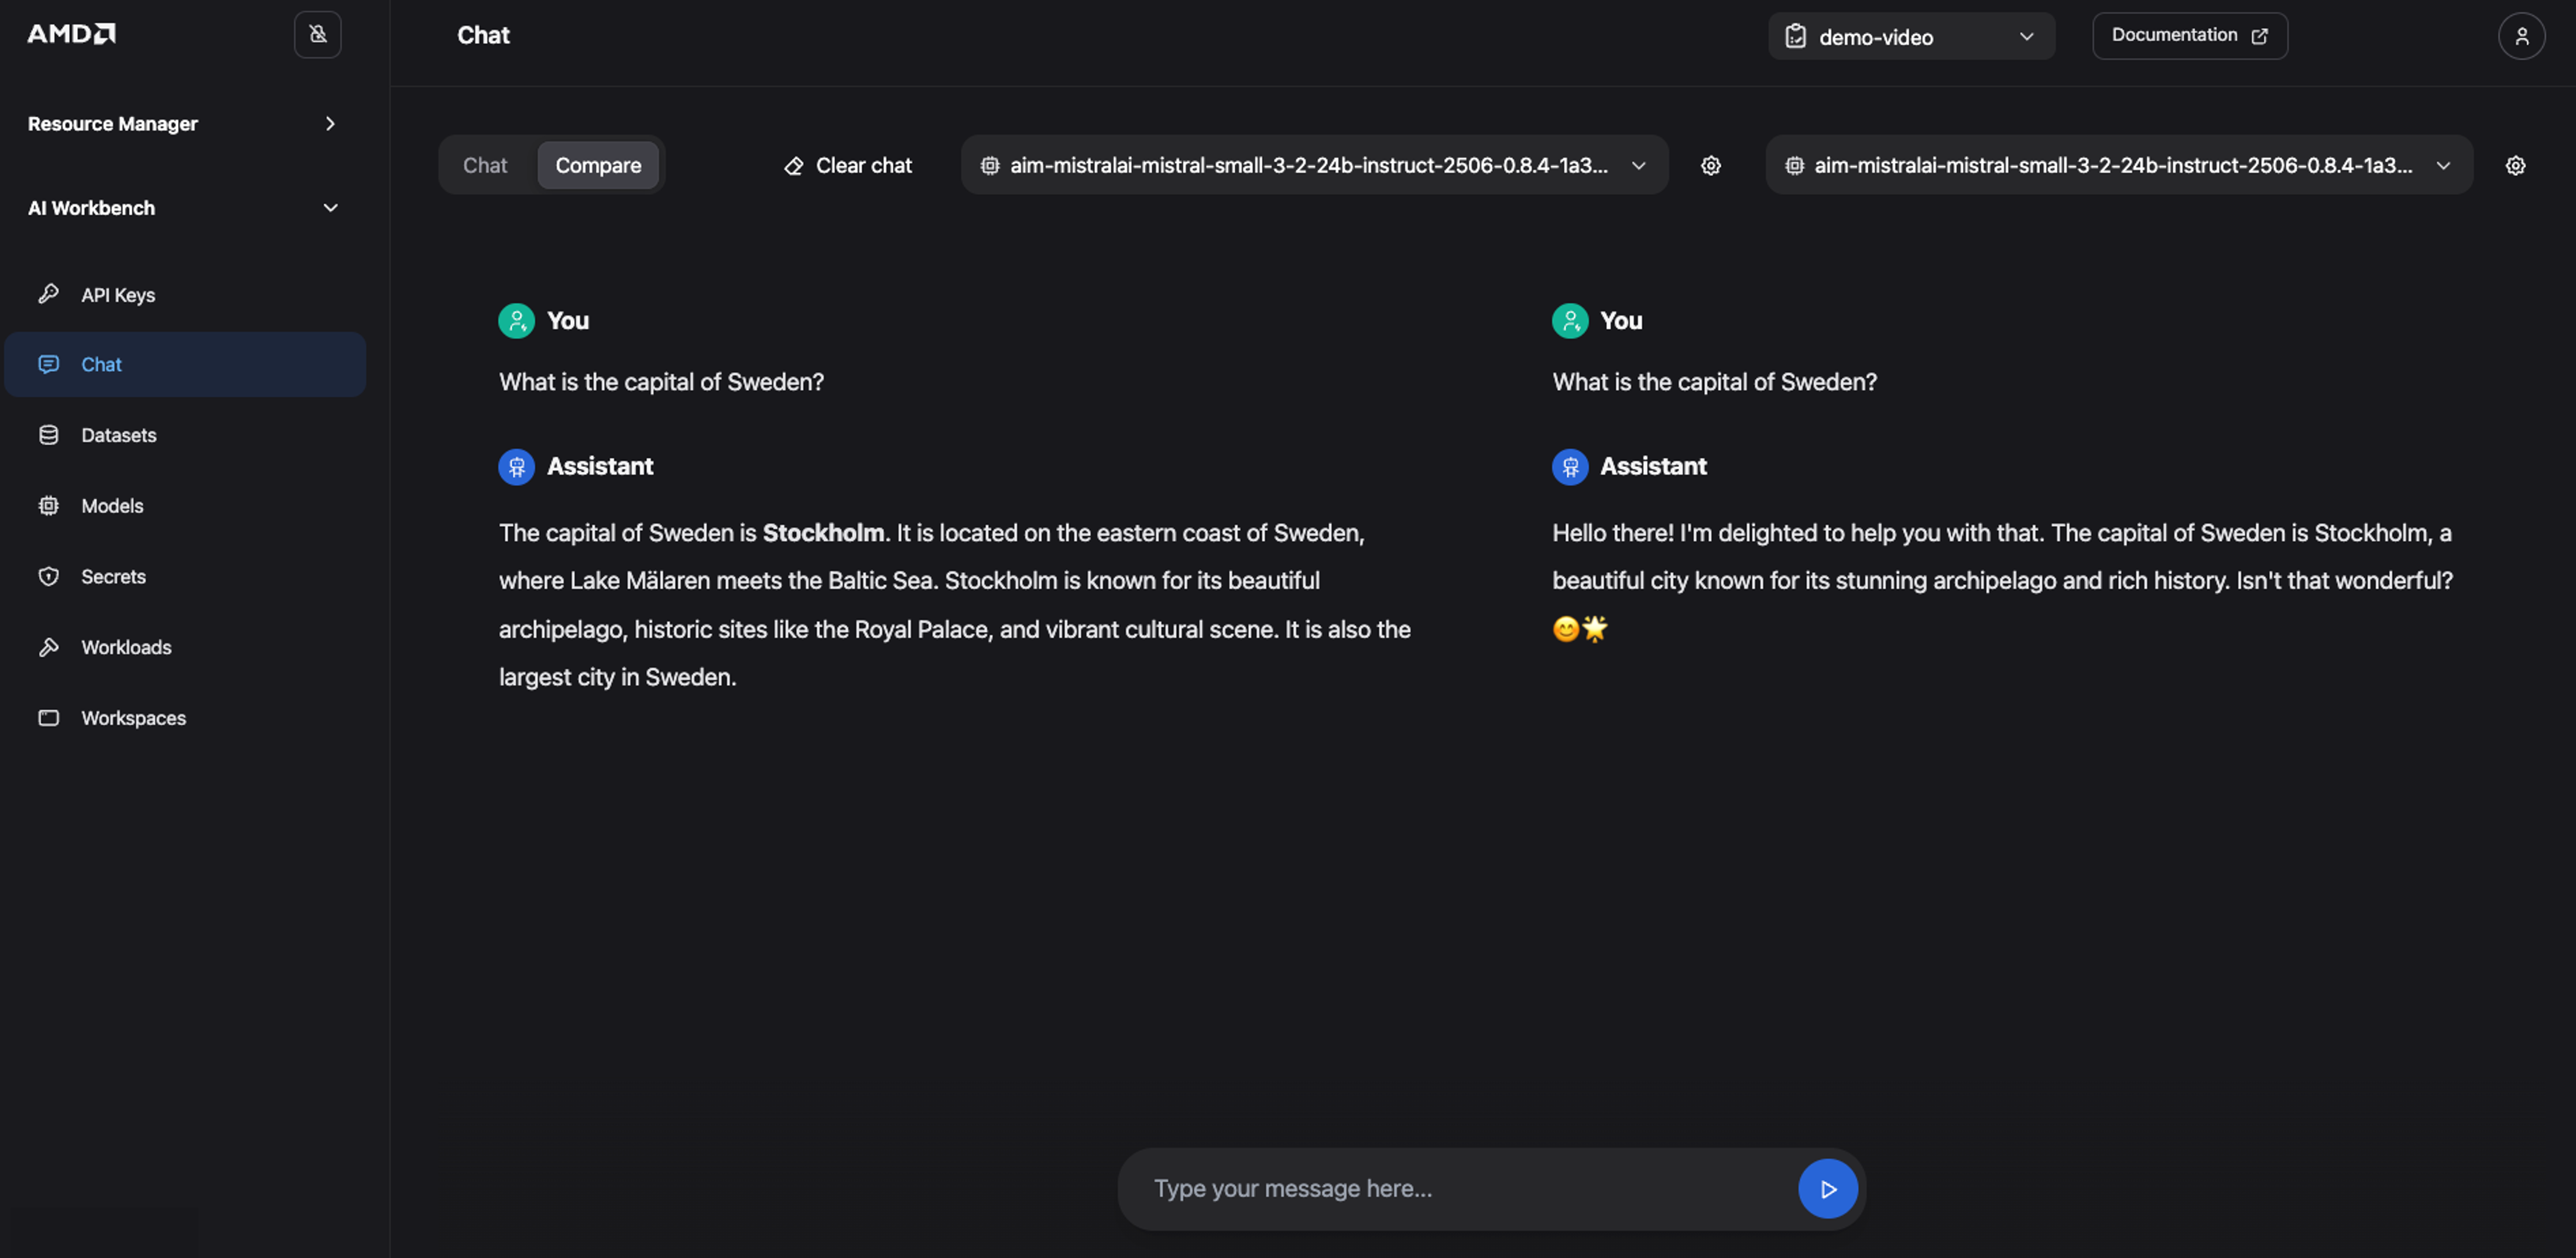The width and height of the screenshot is (2576, 1258).
Task: Open settings gear for the right model
Action: click(x=2515, y=166)
